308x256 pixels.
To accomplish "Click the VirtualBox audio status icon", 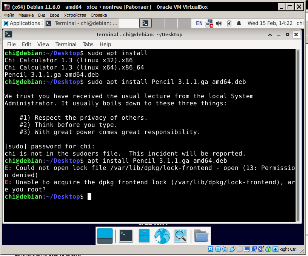I will pyautogui.click(x=225, y=249).
